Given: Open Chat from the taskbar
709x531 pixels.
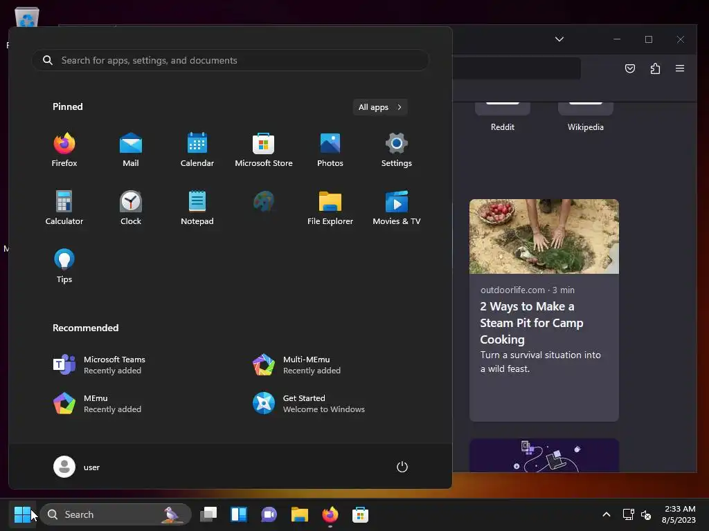Looking at the screenshot, I should coord(269,514).
